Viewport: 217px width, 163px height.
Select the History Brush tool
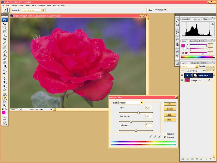tap(4, 59)
